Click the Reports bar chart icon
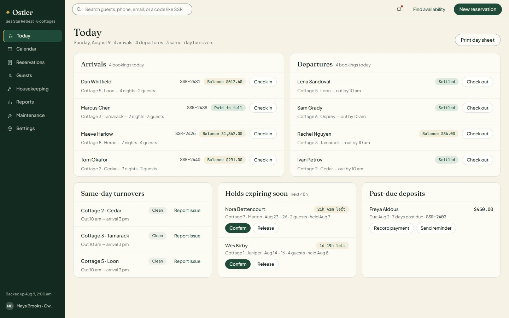509x318 pixels. click(x=10, y=102)
